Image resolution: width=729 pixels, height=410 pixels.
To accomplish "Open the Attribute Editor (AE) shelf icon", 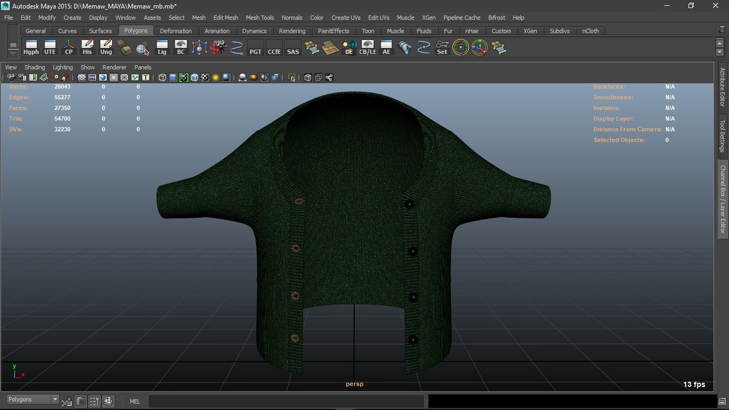I will (x=386, y=48).
